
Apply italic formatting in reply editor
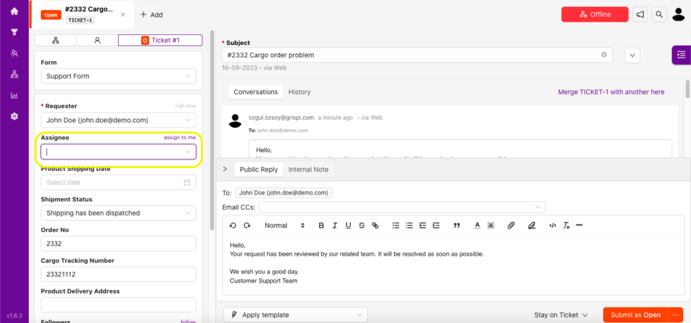click(335, 225)
